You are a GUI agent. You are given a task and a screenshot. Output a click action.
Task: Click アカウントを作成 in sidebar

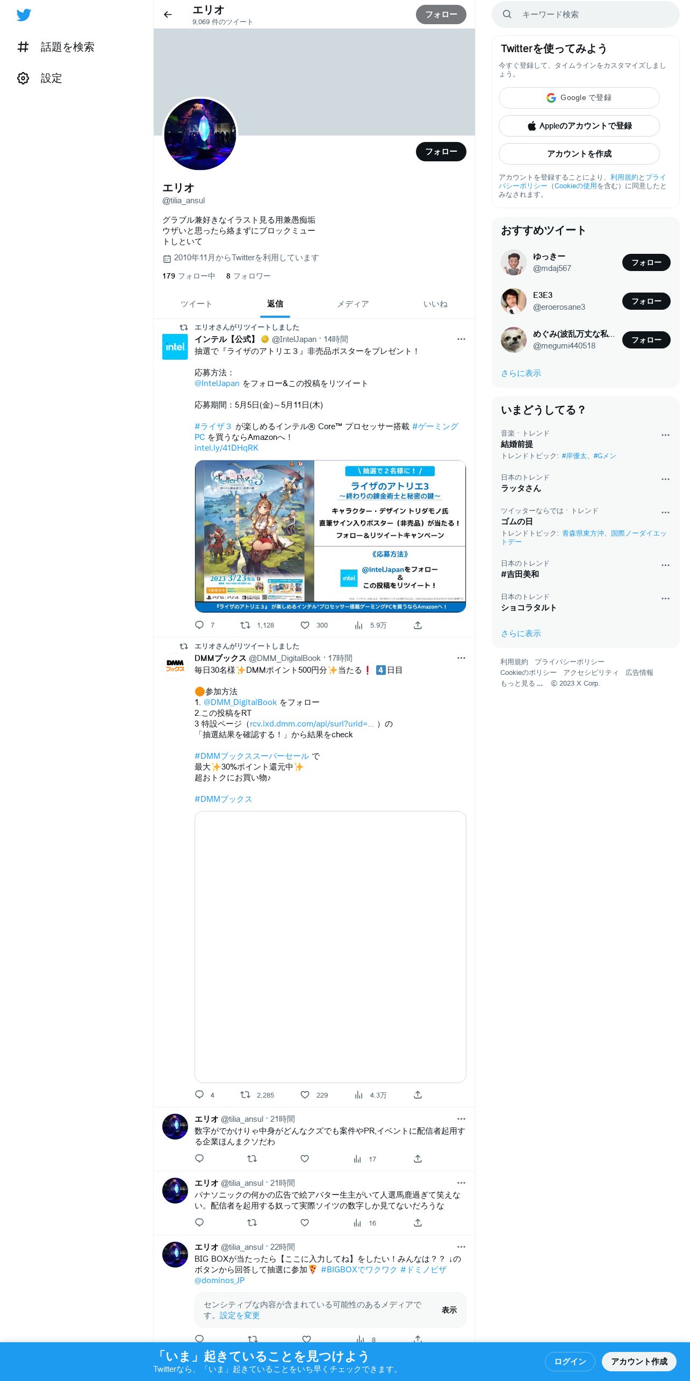pos(579,154)
